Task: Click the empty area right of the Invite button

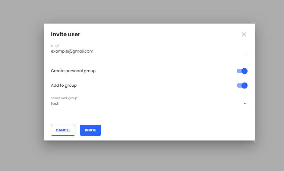Action: (x=174, y=130)
